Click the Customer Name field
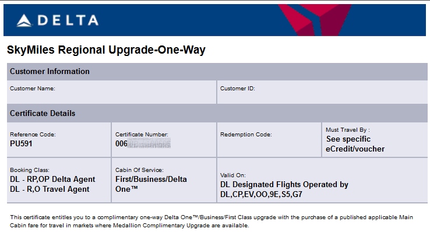Image resolution: width=430 pixels, height=232 pixels. click(112, 92)
